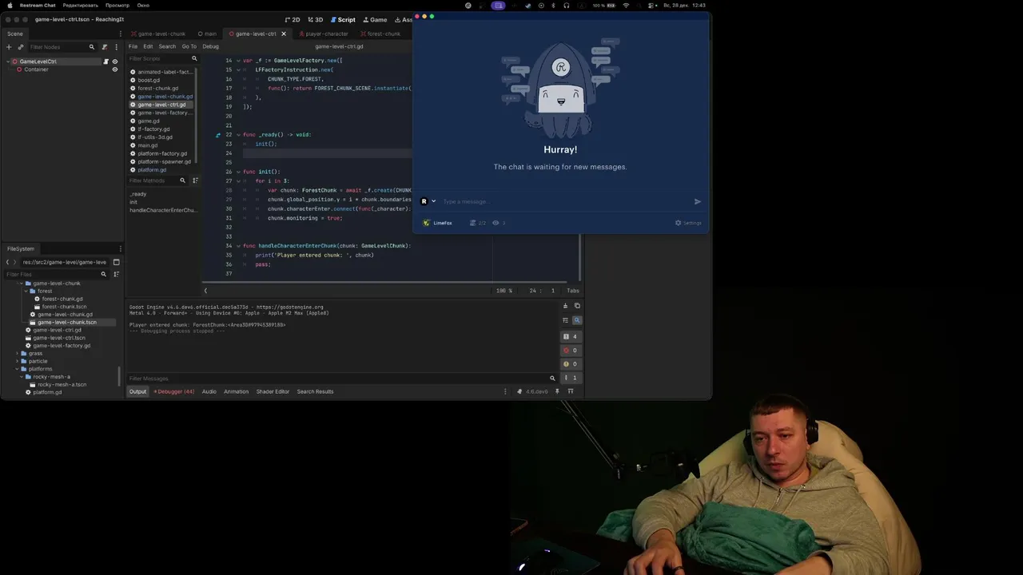Select game-level-ctrl.tscn in FileSystem
This screenshot has height=575, width=1023.
pyautogui.click(x=59, y=338)
